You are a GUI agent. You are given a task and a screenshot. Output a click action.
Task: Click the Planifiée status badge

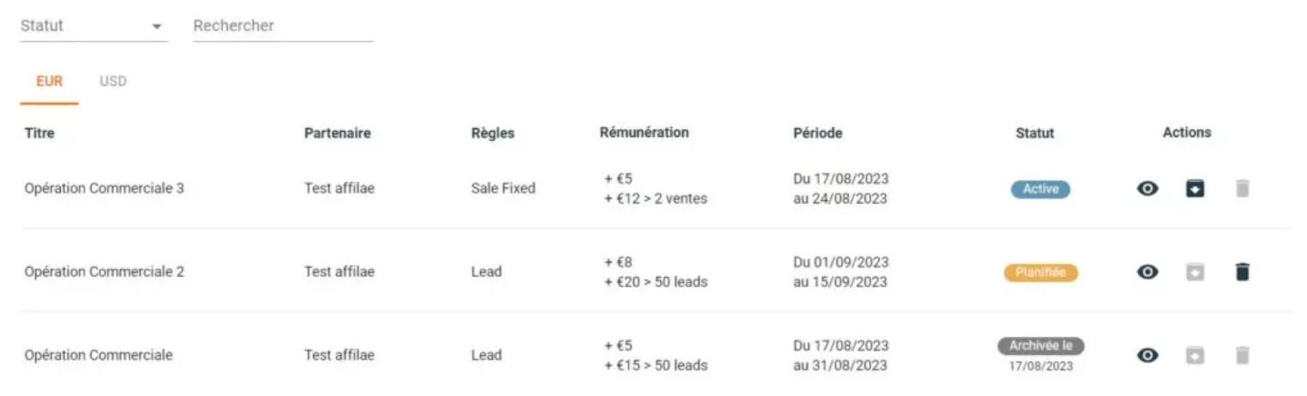(1040, 273)
